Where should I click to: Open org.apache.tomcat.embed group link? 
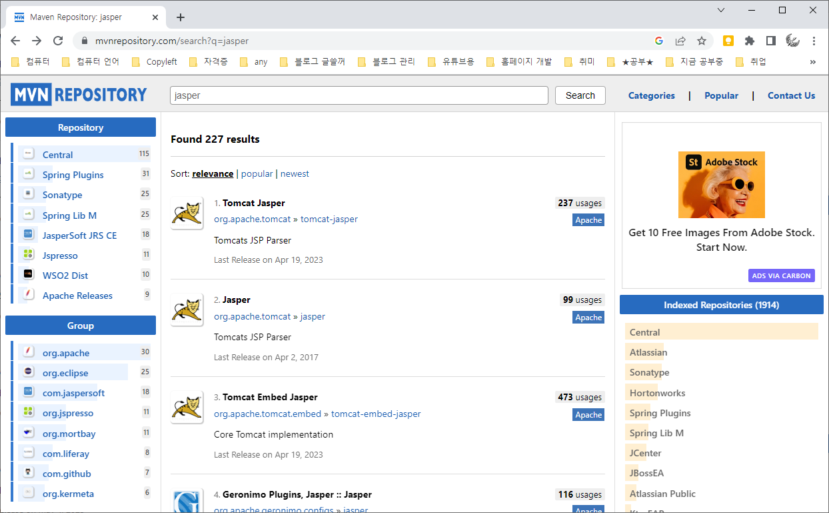[x=267, y=414]
